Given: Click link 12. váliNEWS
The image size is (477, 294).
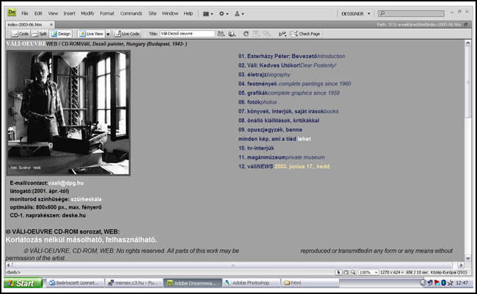Looking at the screenshot, I should pos(255,167).
